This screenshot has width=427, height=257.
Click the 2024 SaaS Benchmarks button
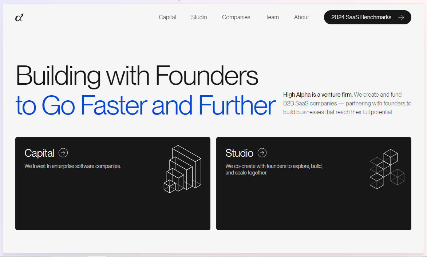click(x=367, y=17)
